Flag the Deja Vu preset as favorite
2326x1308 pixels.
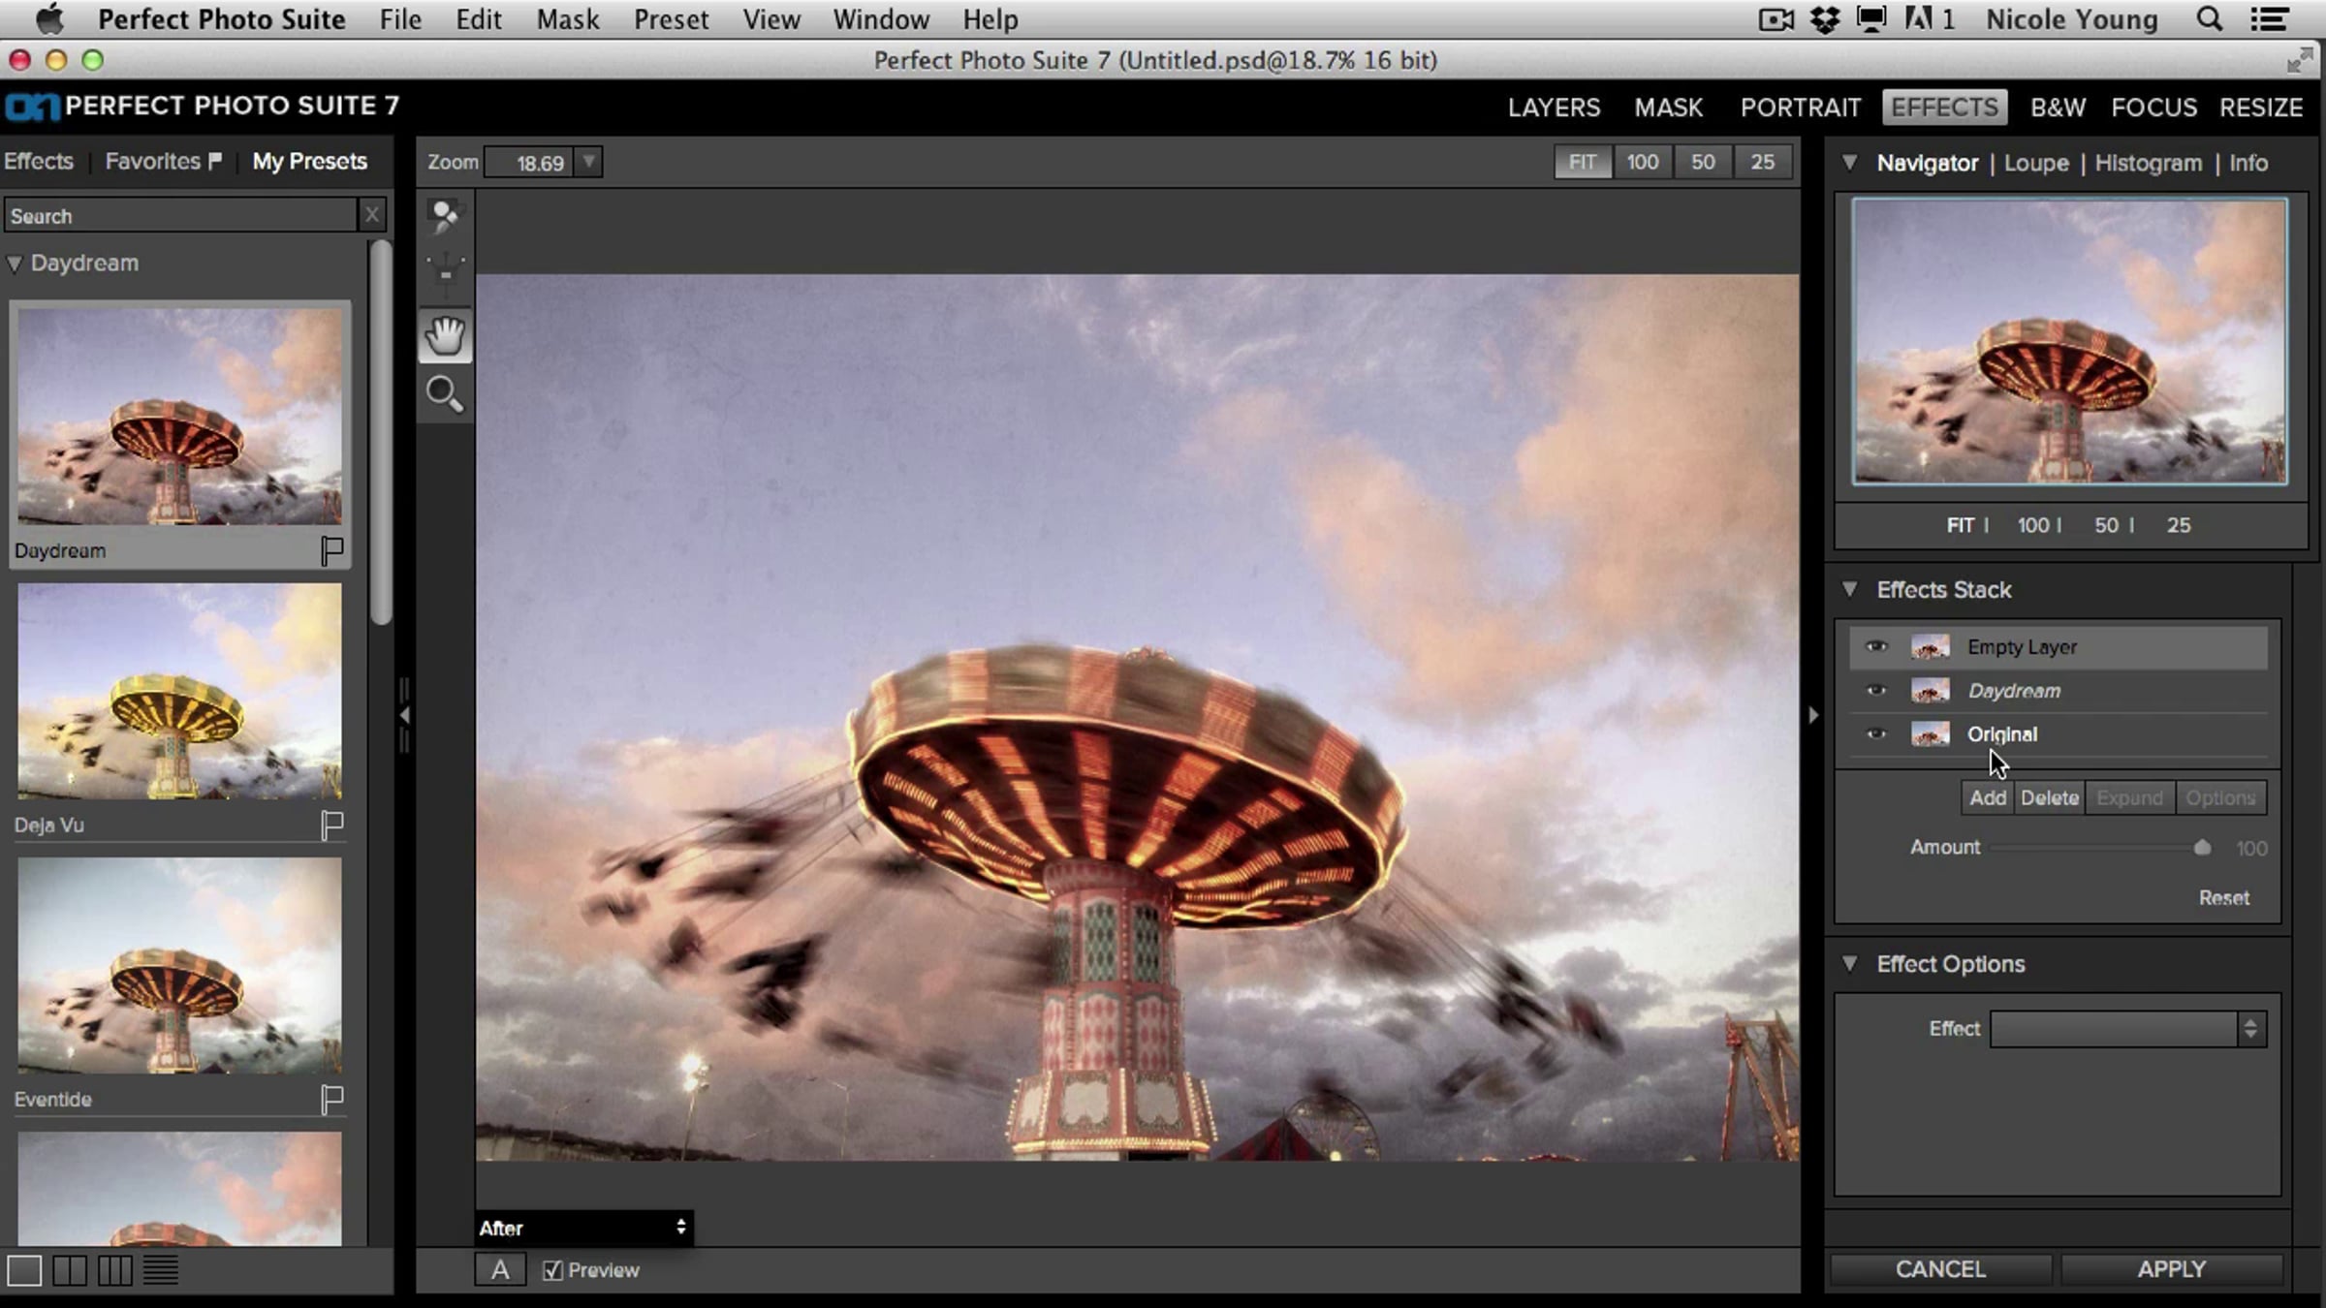pos(331,825)
